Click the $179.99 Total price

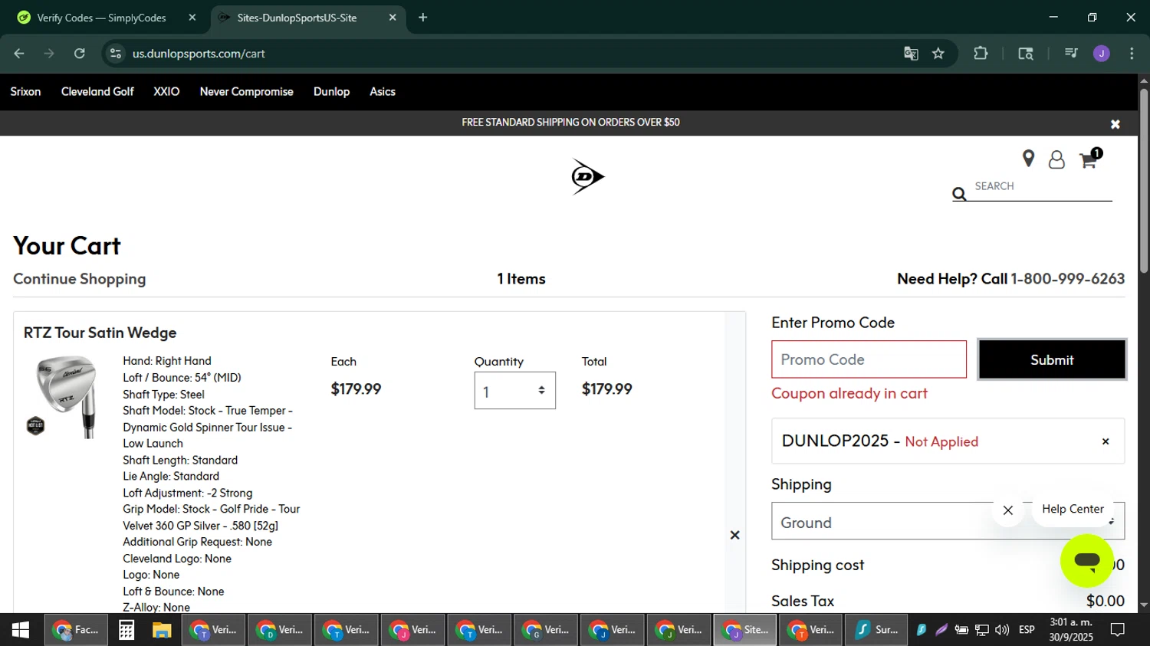(x=606, y=389)
